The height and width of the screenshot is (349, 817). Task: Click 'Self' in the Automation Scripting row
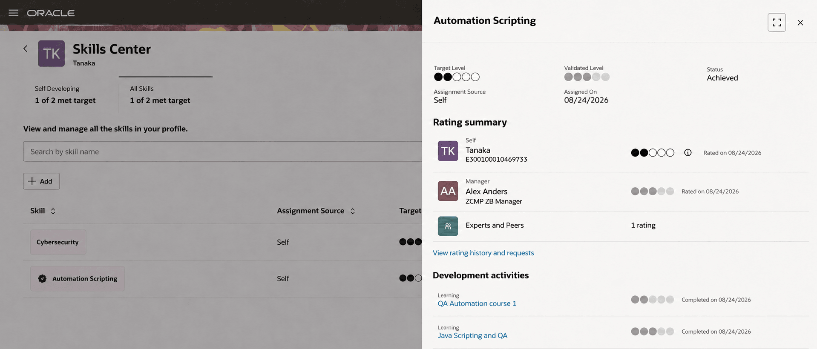283,279
